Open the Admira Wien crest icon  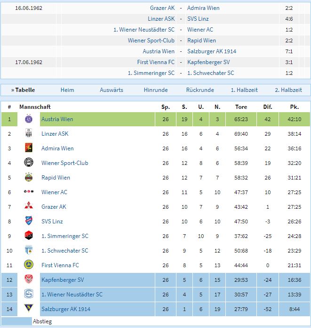tap(29, 148)
